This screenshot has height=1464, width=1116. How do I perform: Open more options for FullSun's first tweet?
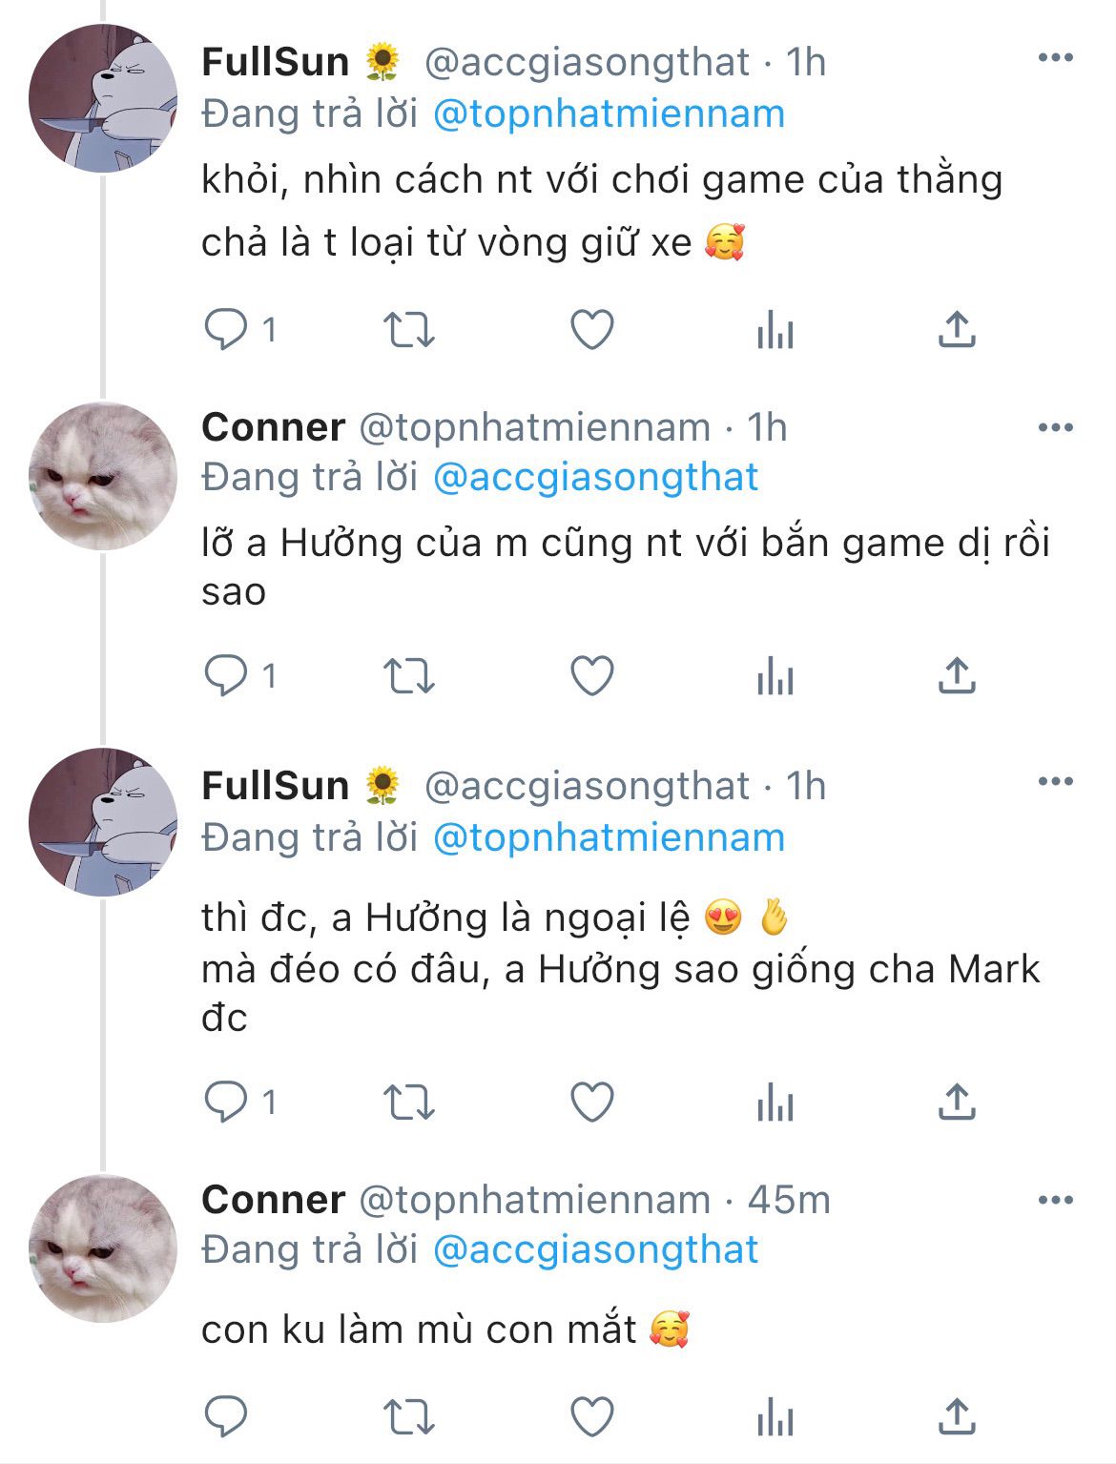click(x=1055, y=58)
